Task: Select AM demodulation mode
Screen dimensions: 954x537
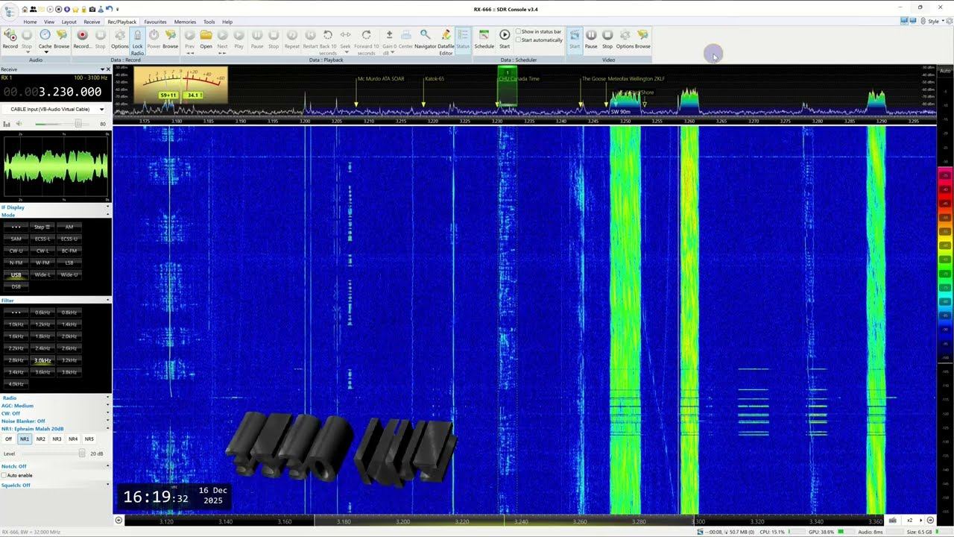Action: tap(69, 227)
